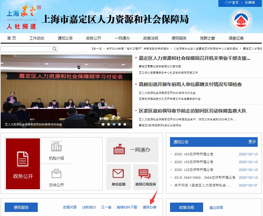Viewport: 263px width, 216px height.
Task: Click the 通知公告 panel header title
Action: pos(181,142)
